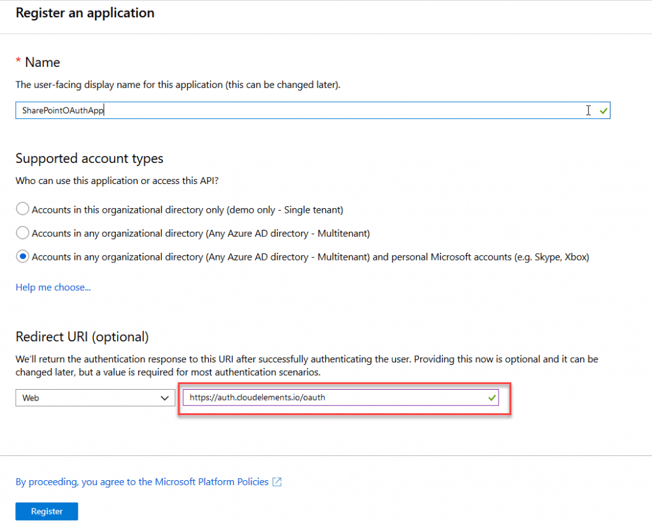Click the green checkmark in the Name field
This screenshot has width=652, height=526.
(604, 111)
